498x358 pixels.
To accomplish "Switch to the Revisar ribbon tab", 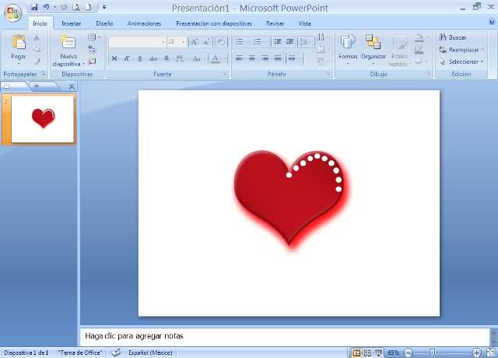I will [275, 23].
